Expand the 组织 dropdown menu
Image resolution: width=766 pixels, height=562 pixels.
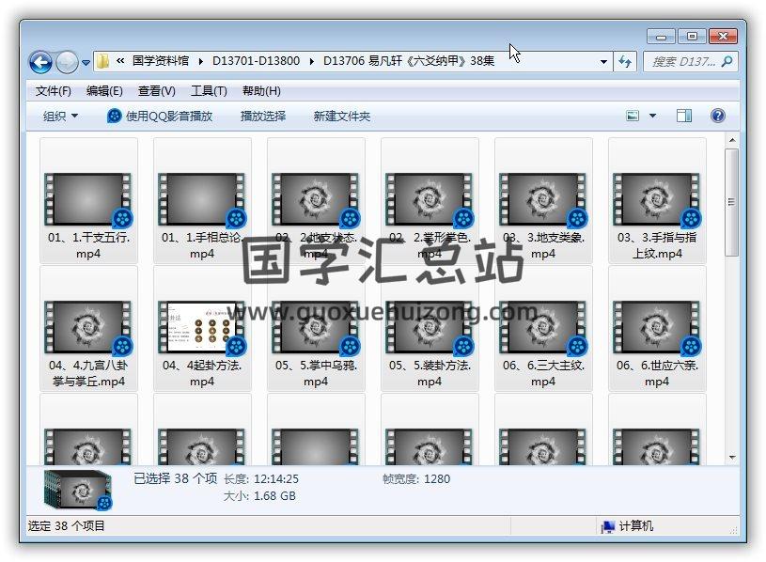coord(60,116)
